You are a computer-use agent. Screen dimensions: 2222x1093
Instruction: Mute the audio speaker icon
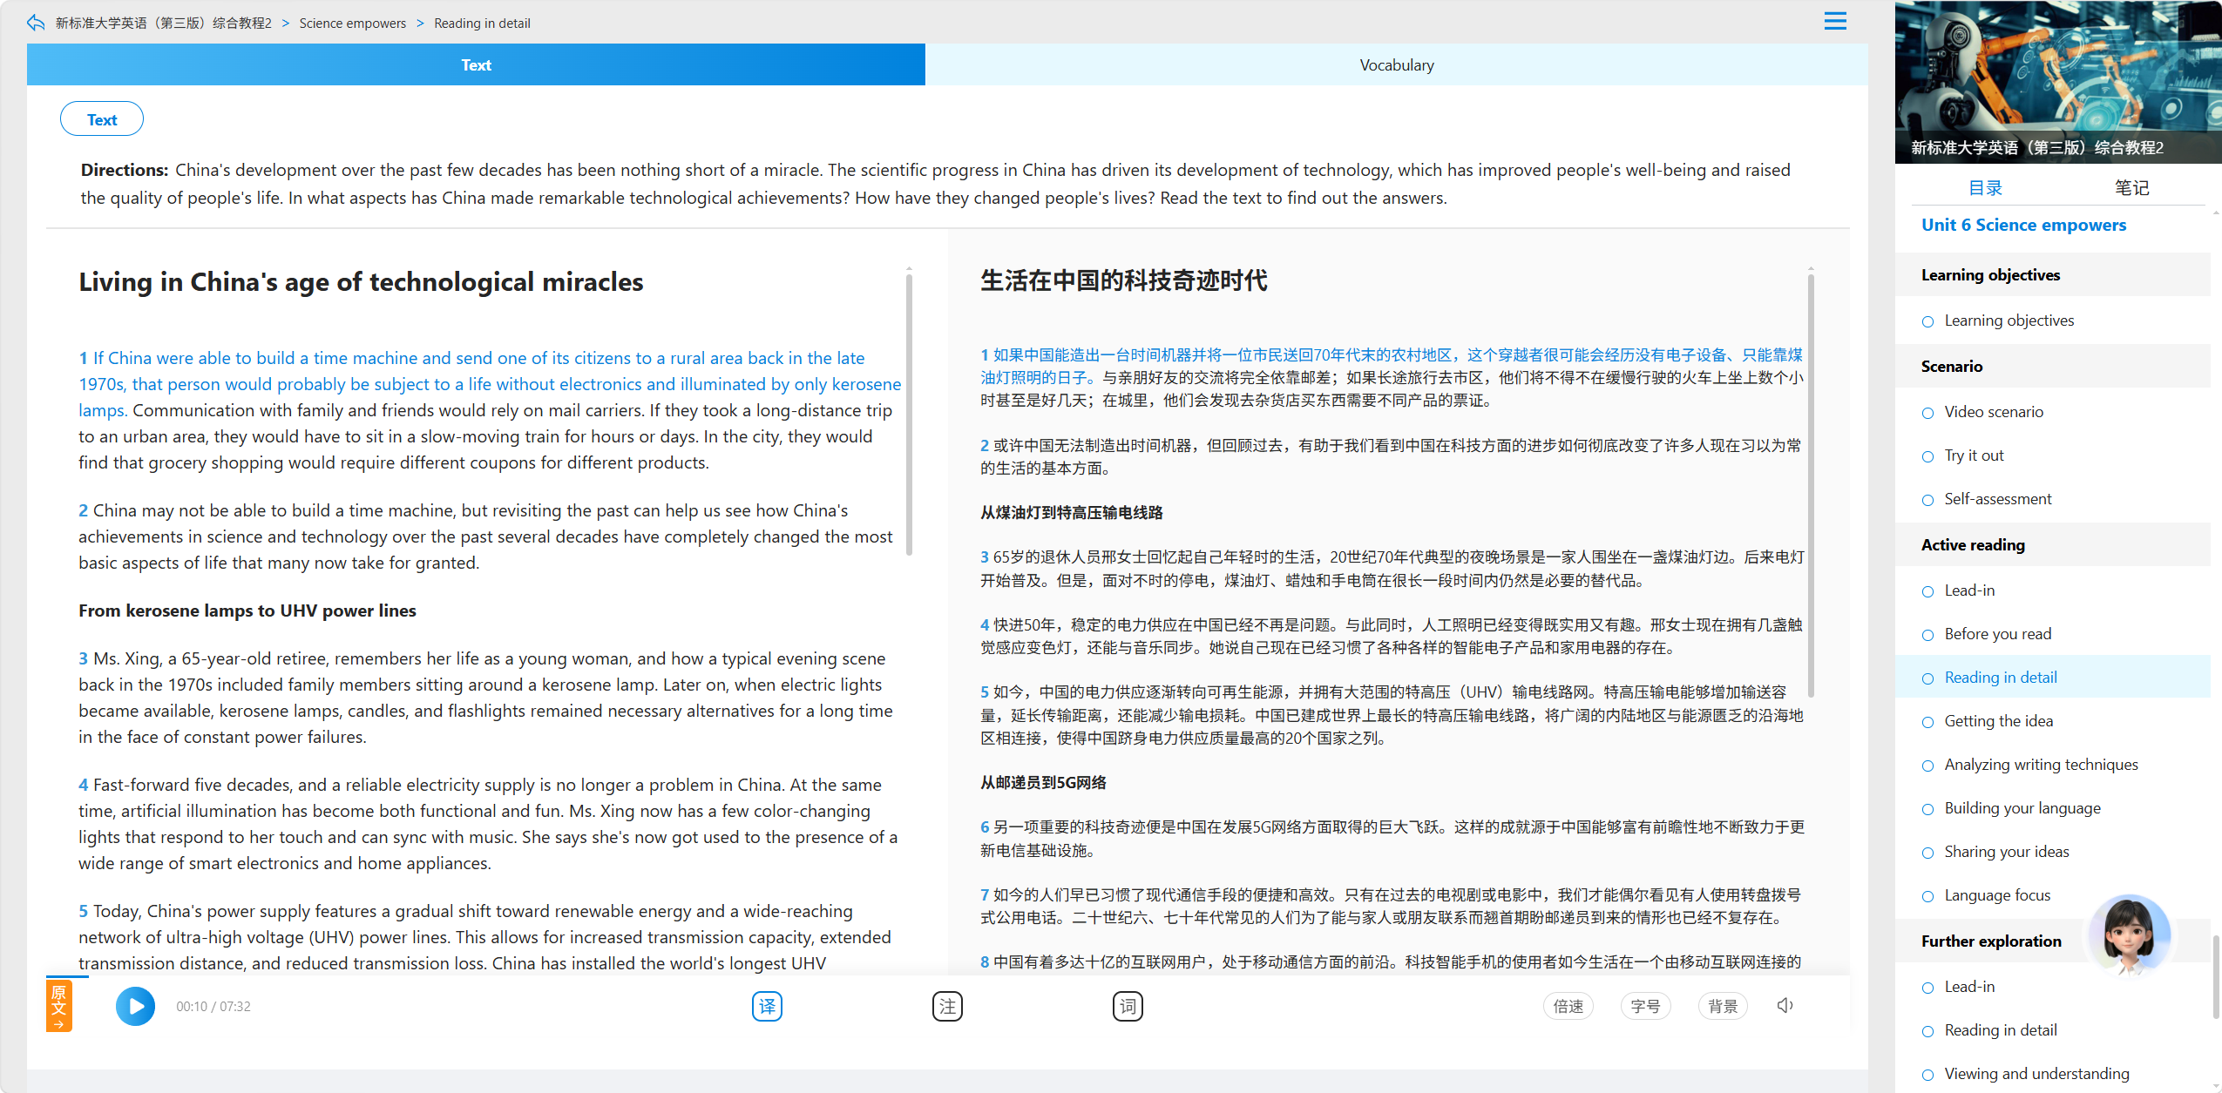[1785, 1005]
